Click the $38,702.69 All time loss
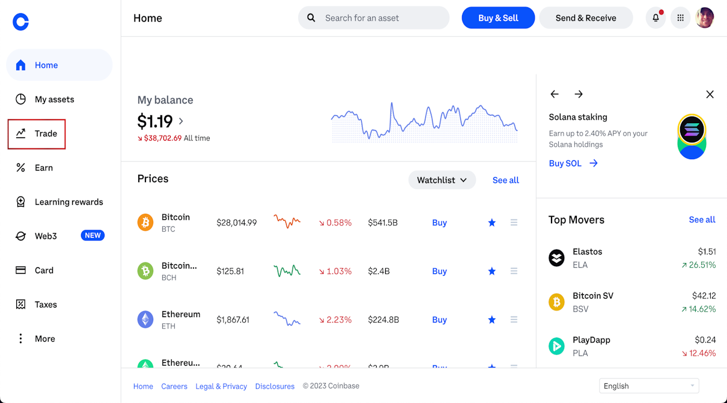 point(174,138)
